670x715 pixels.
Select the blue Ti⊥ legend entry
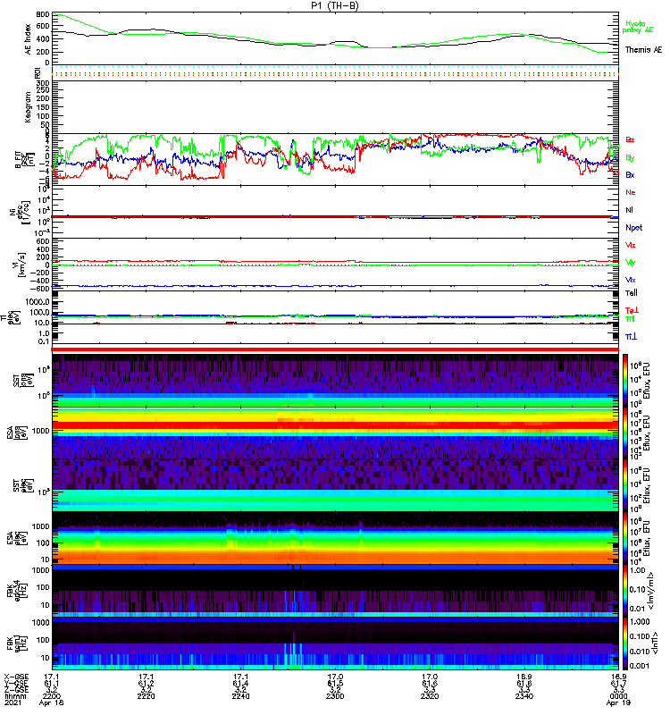coord(631,337)
